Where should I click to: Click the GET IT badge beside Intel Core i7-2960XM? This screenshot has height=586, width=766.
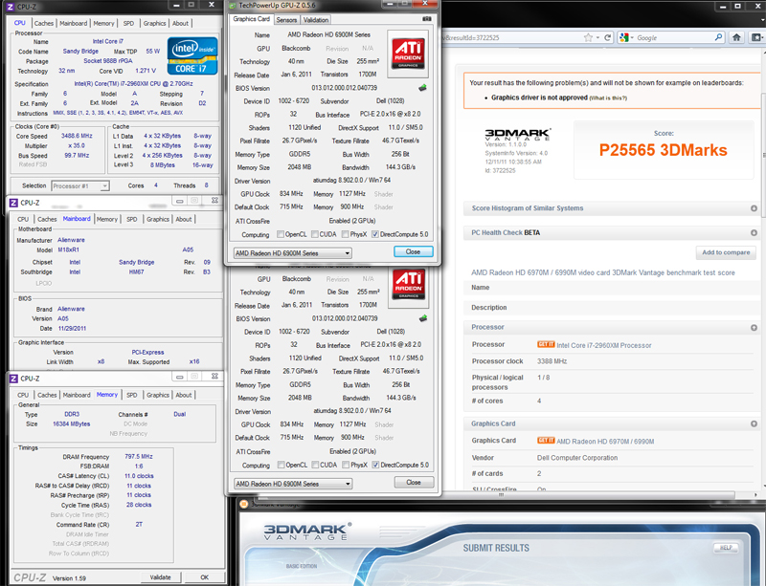pos(546,344)
